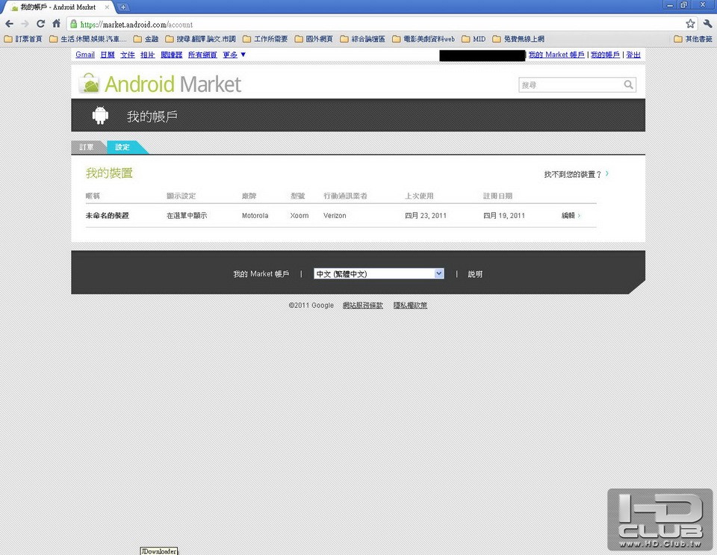Open the 國外網頁 bookmark folder
This screenshot has height=555, width=717.
[x=314, y=39]
